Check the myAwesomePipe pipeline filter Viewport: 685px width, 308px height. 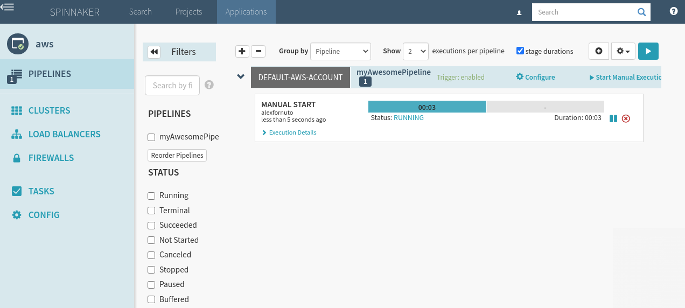point(152,137)
